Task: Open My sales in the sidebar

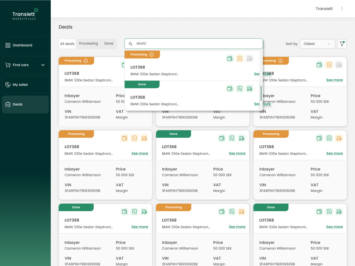Action: pos(25,85)
